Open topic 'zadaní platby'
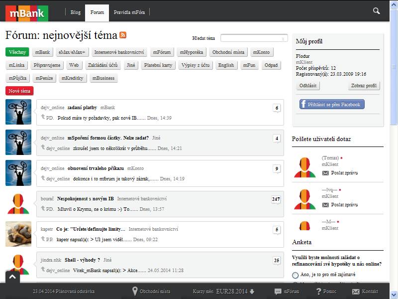The width and height of the screenshot is (398, 299). 82,108
